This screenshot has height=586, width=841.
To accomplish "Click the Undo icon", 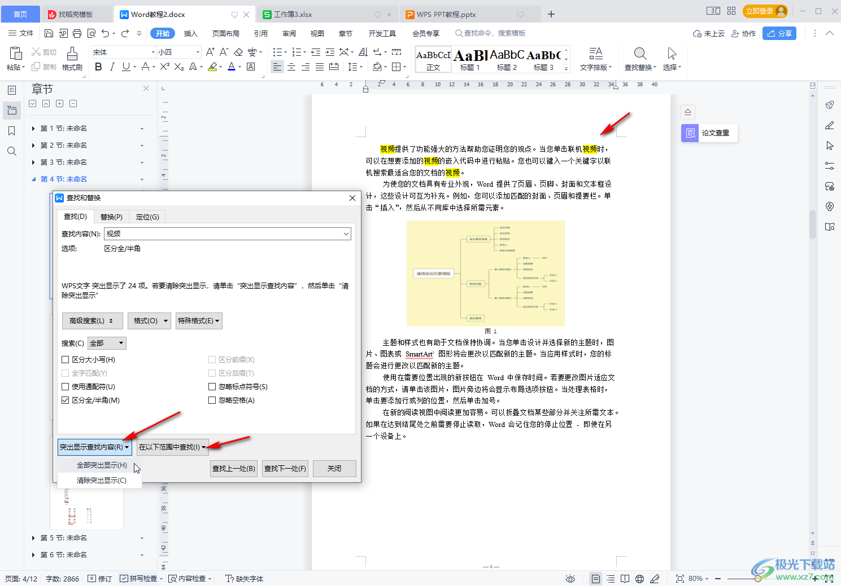I will click(x=105, y=33).
